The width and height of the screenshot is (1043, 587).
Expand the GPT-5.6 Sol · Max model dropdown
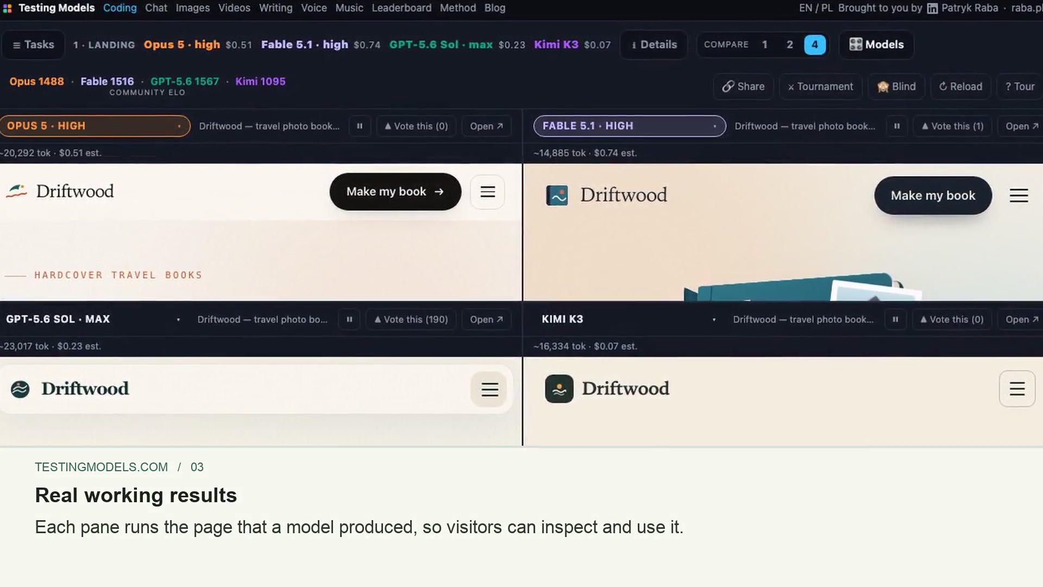click(93, 320)
